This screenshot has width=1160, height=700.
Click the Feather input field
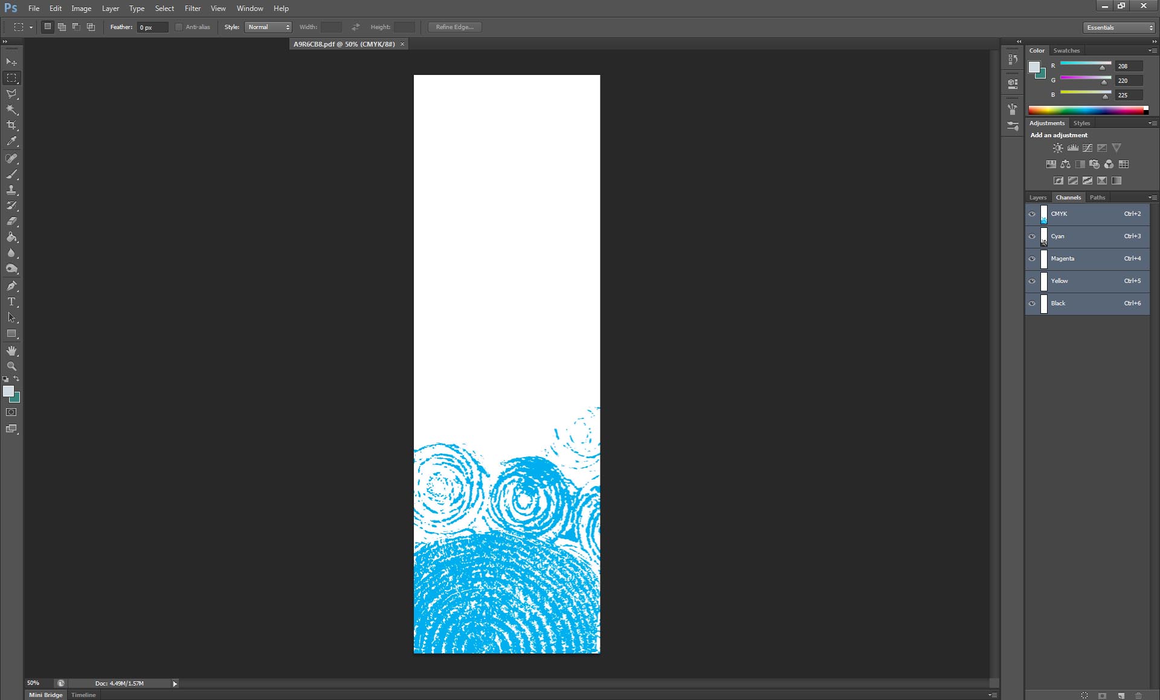pyautogui.click(x=152, y=27)
